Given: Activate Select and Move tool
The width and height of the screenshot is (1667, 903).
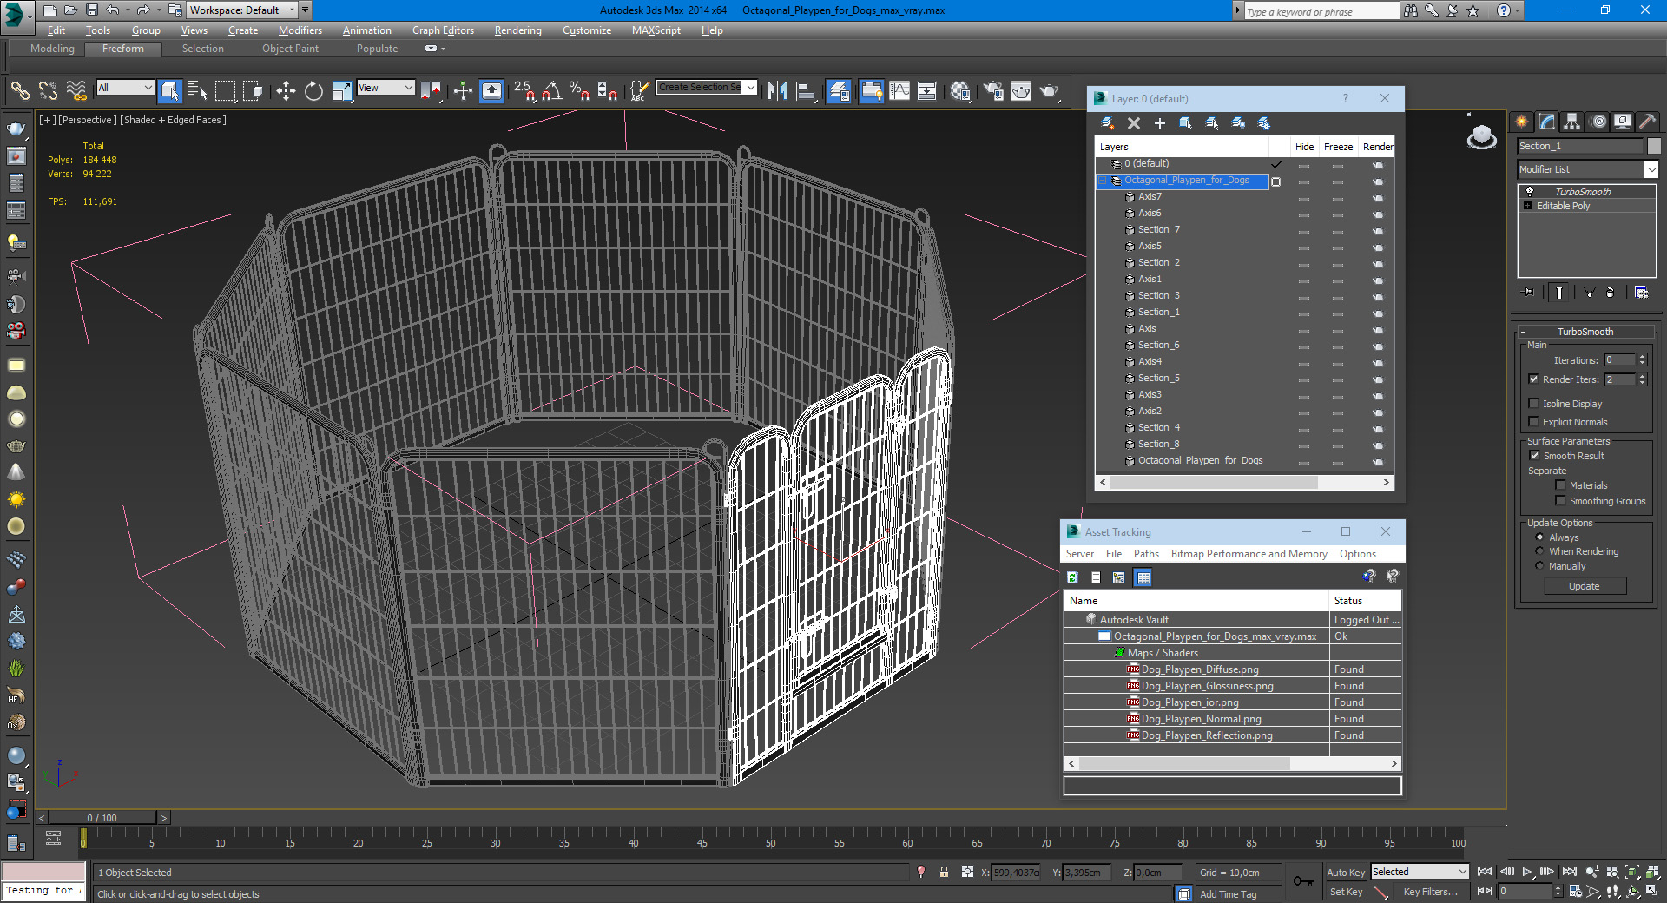Looking at the screenshot, I should click(286, 90).
